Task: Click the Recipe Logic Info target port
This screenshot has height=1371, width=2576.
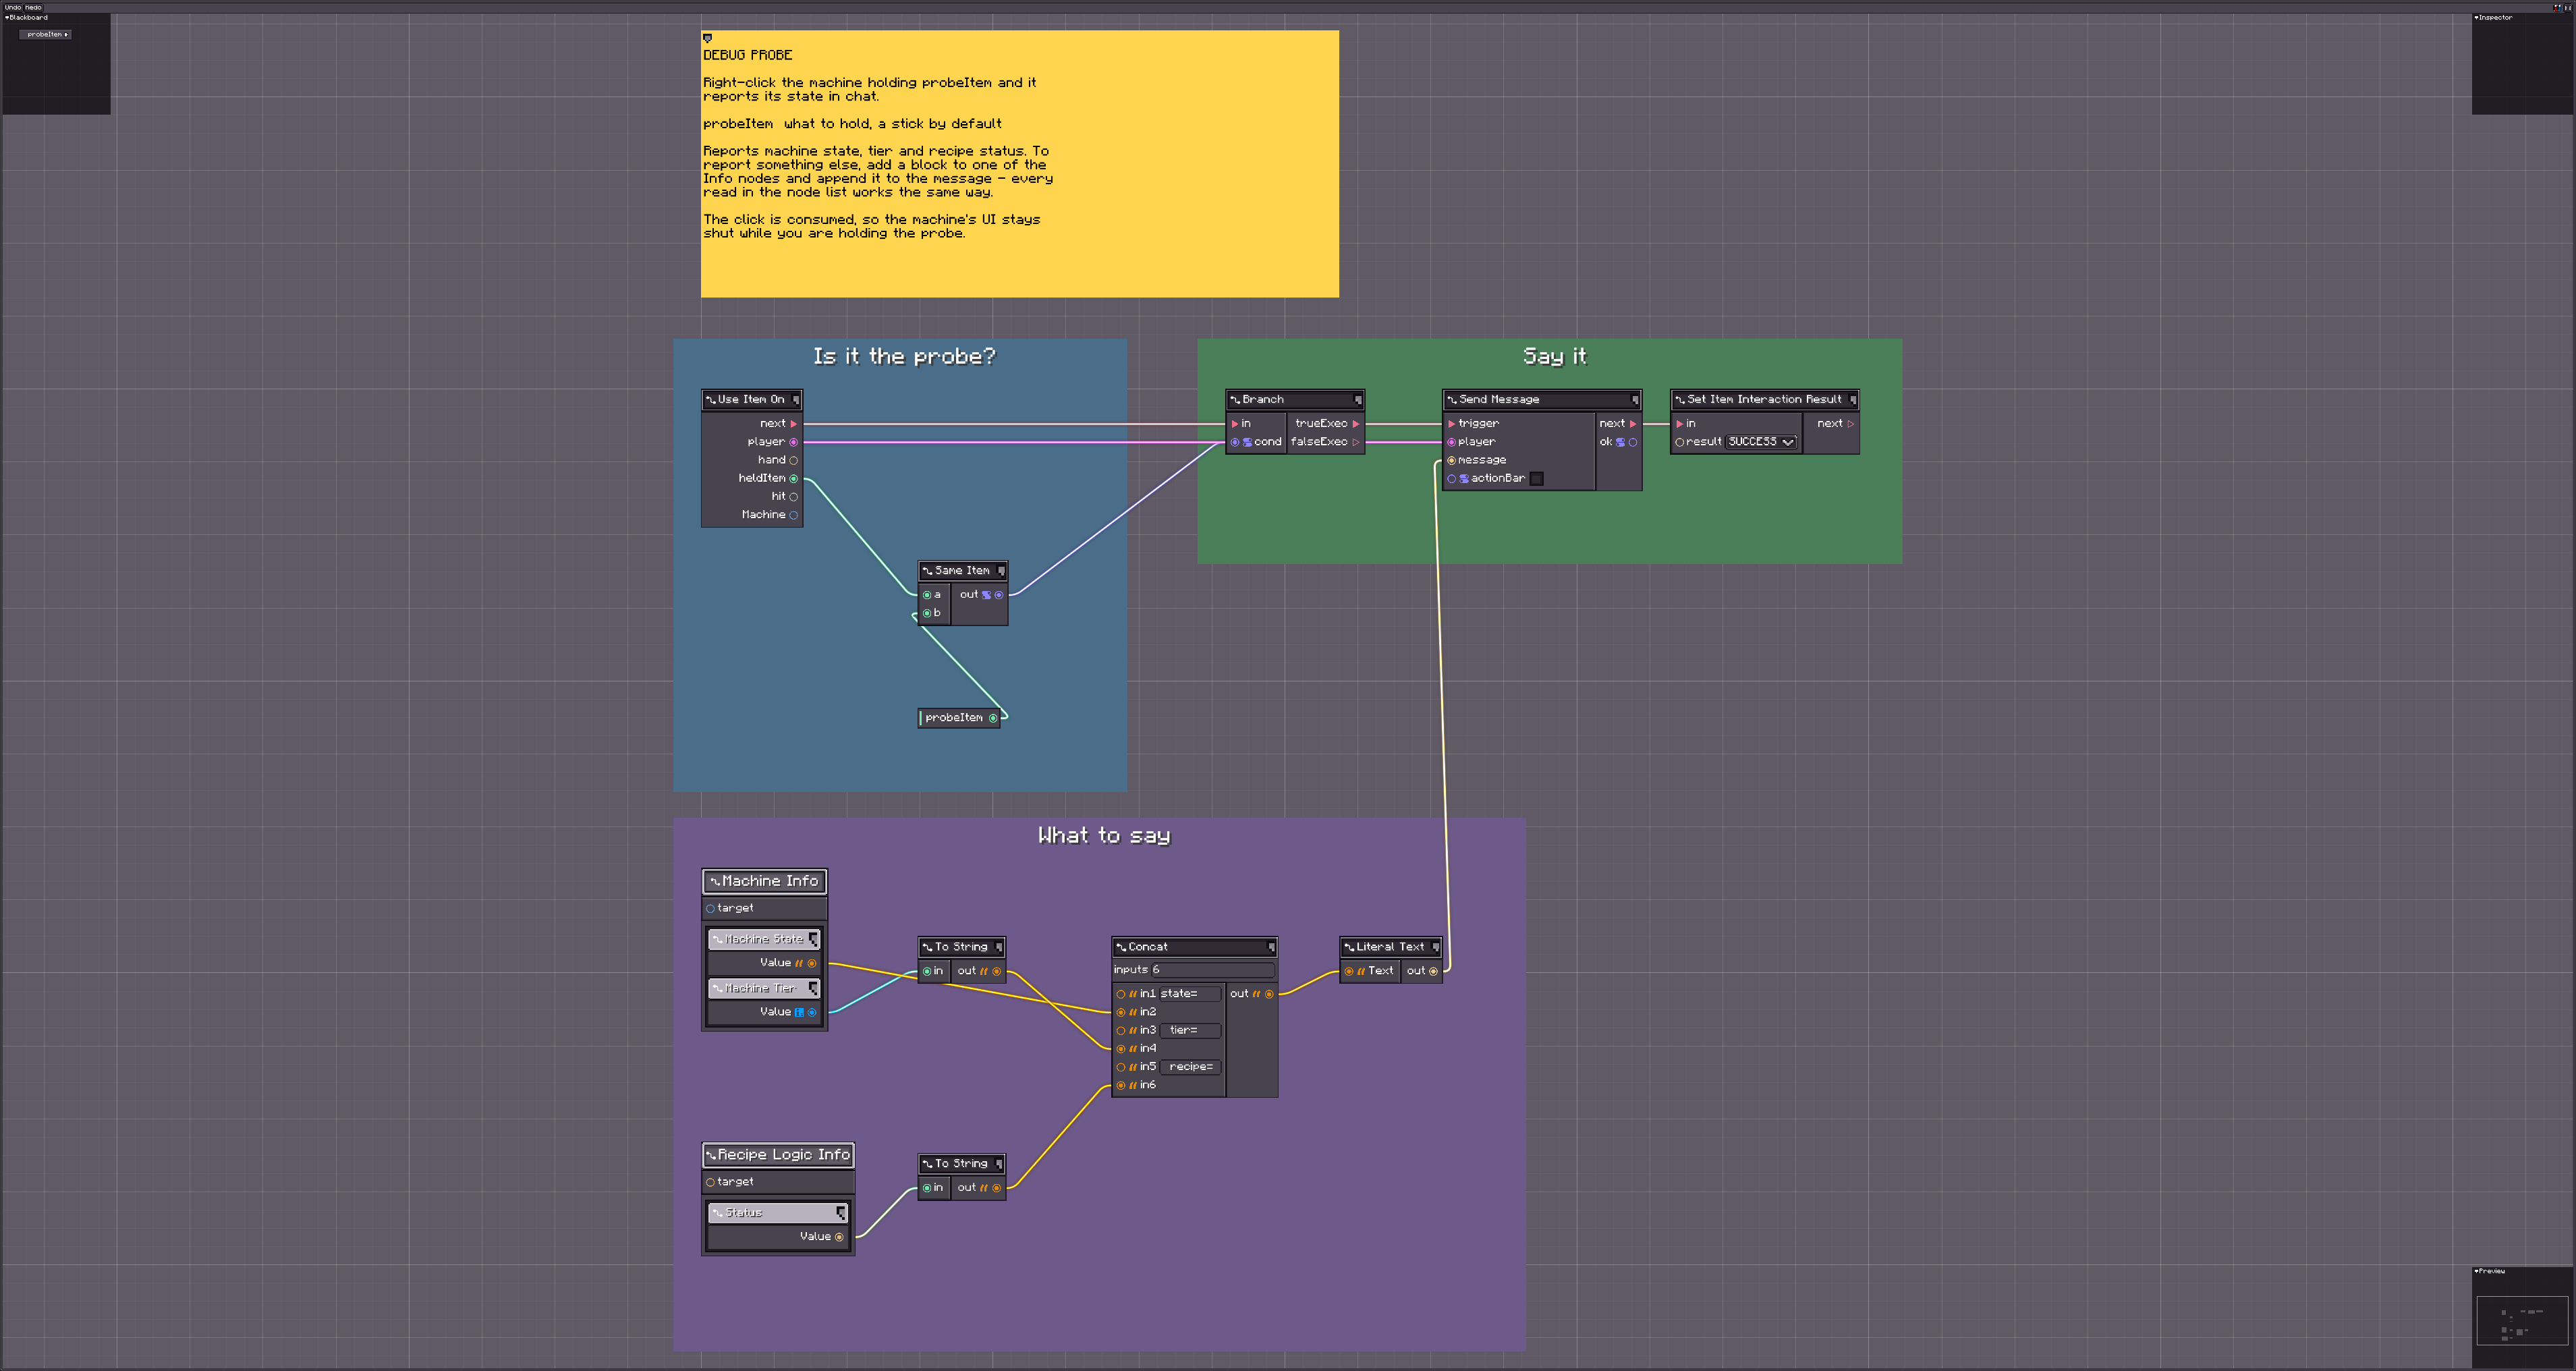Action: click(x=710, y=1182)
